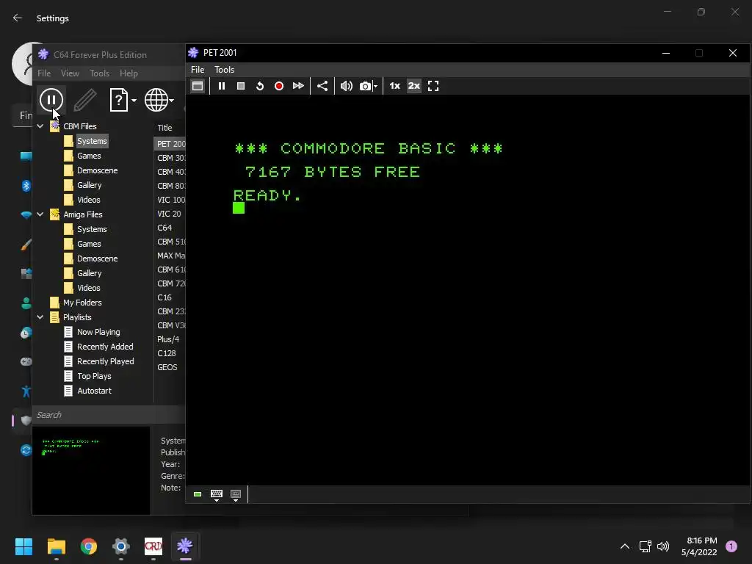The image size is (752, 564).
Task: Open Tools menu in PET 2001 window
Action: click(224, 70)
